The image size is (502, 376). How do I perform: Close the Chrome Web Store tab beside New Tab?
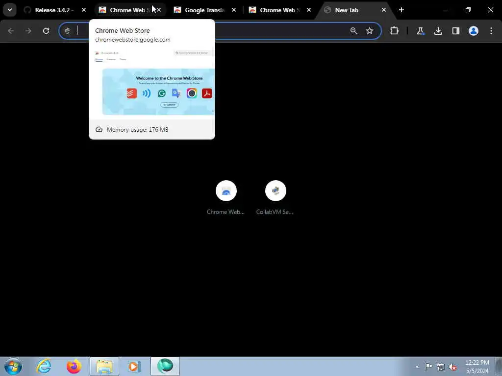click(309, 10)
